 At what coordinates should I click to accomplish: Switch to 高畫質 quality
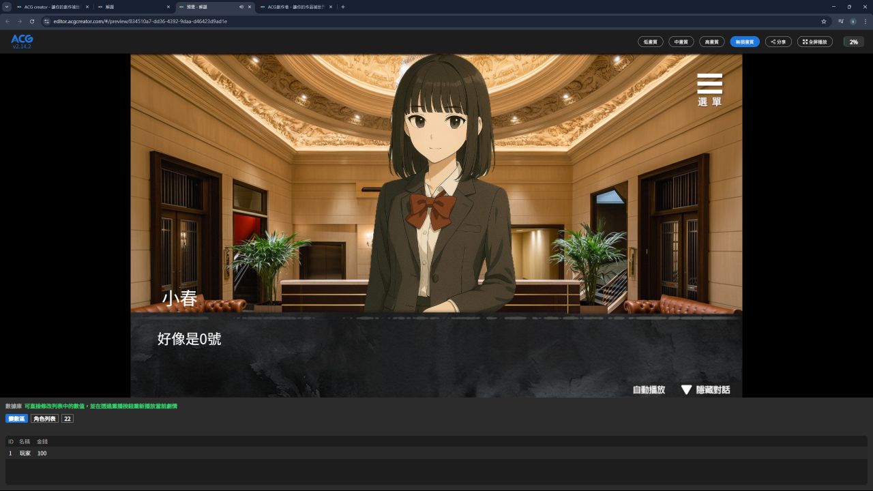711,42
